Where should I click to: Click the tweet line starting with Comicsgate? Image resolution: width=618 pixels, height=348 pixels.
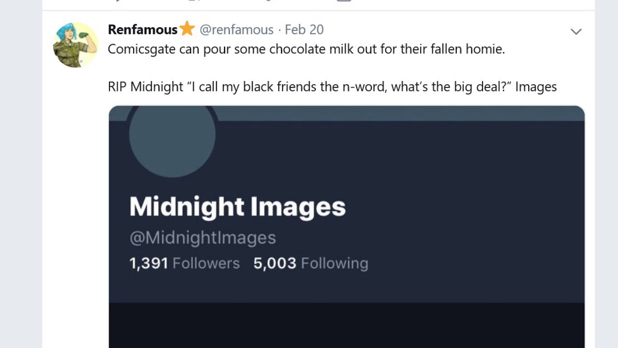(306, 49)
